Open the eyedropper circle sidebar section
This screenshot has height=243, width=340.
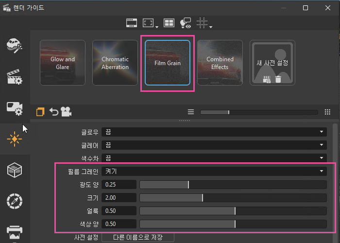click(15, 201)
